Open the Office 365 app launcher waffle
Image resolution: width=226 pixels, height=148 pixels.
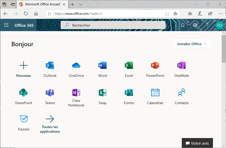coord(6,25)
